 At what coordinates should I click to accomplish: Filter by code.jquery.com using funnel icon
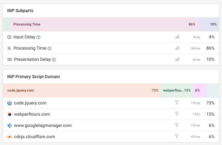[x=177, y=103]
